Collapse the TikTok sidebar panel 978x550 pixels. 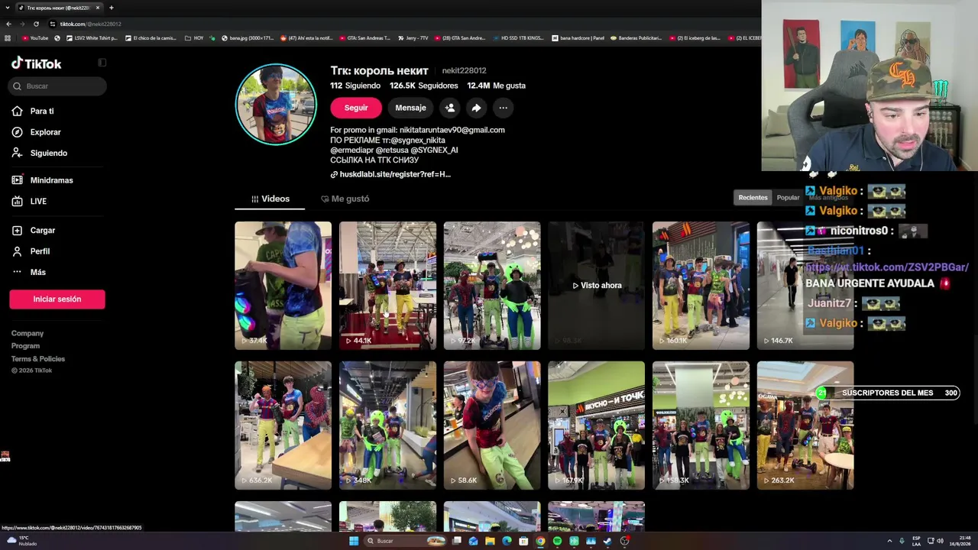(102, 63)
